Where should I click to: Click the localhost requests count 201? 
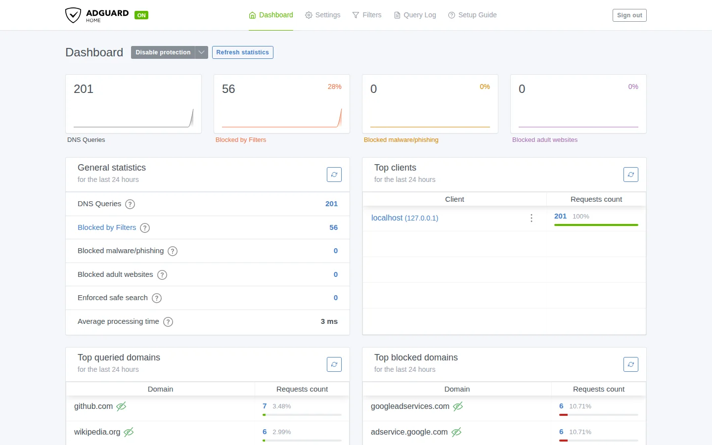pyautogui.click(x=560, y=216)
